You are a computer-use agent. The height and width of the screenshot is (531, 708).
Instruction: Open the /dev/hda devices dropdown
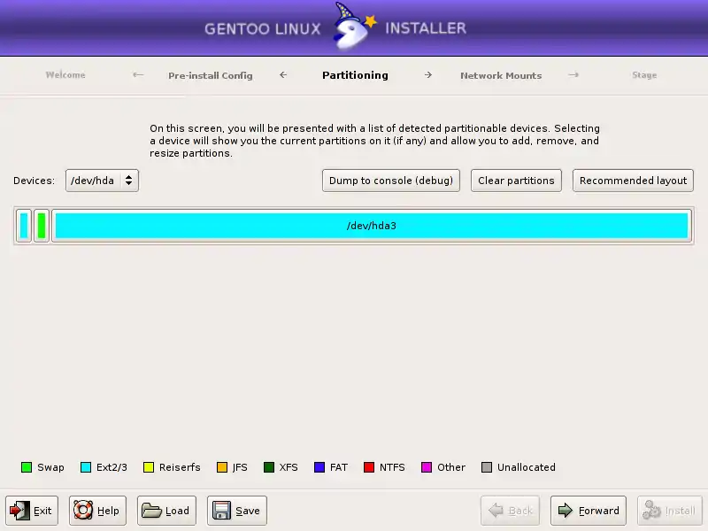pyautogui.click(x=102, y=181)
